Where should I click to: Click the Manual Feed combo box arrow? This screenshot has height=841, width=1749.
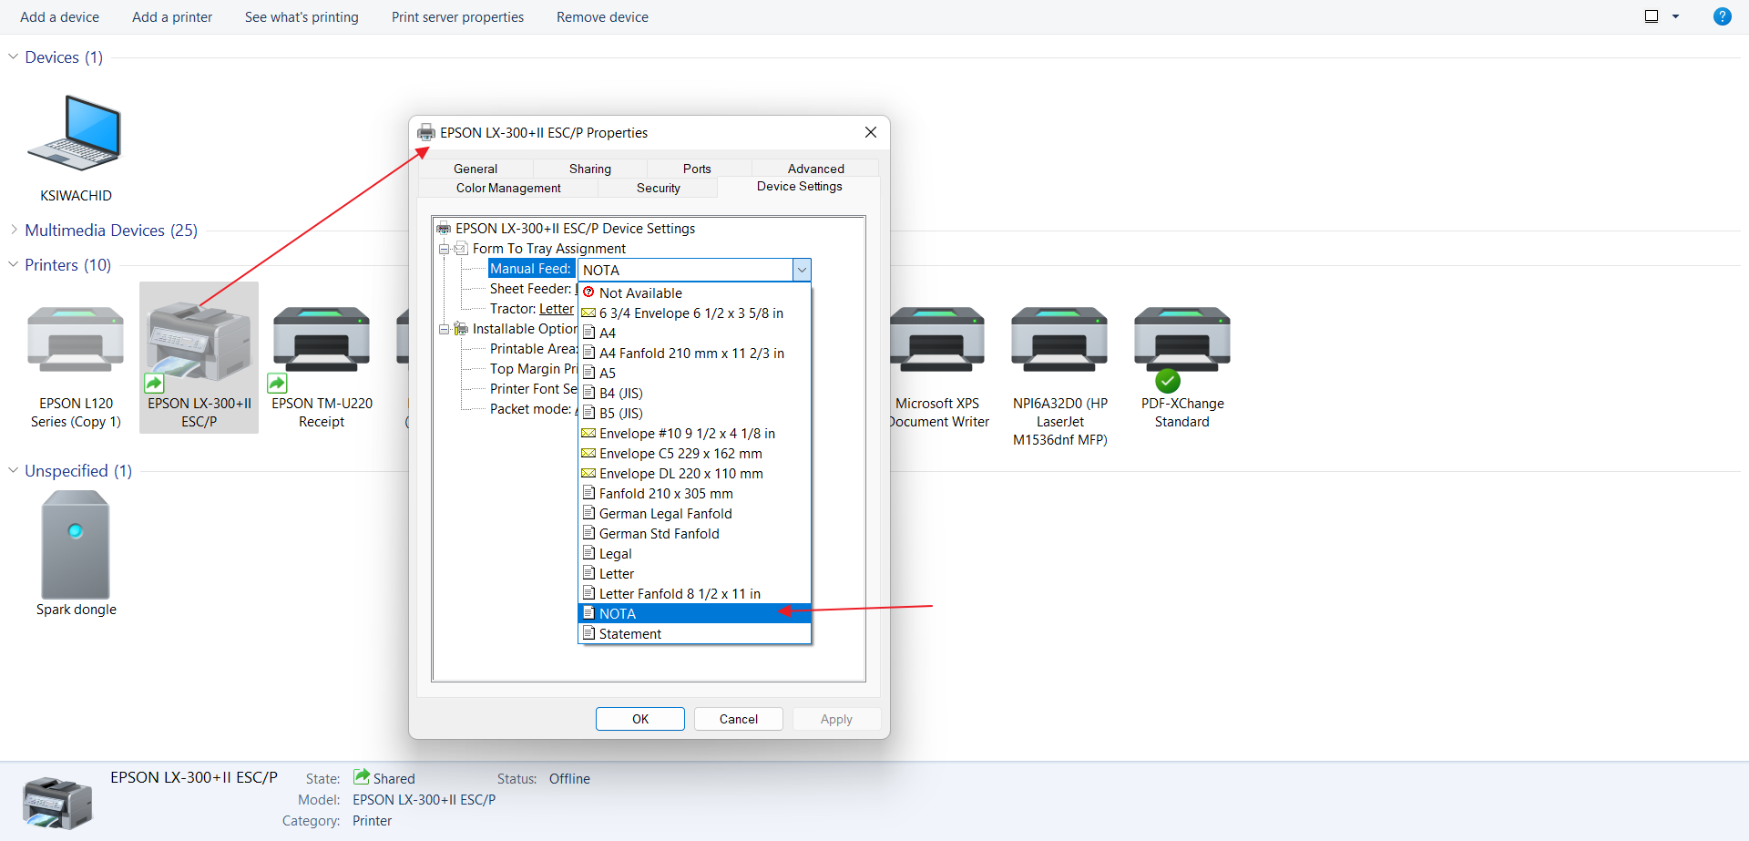tap(802, 270)
